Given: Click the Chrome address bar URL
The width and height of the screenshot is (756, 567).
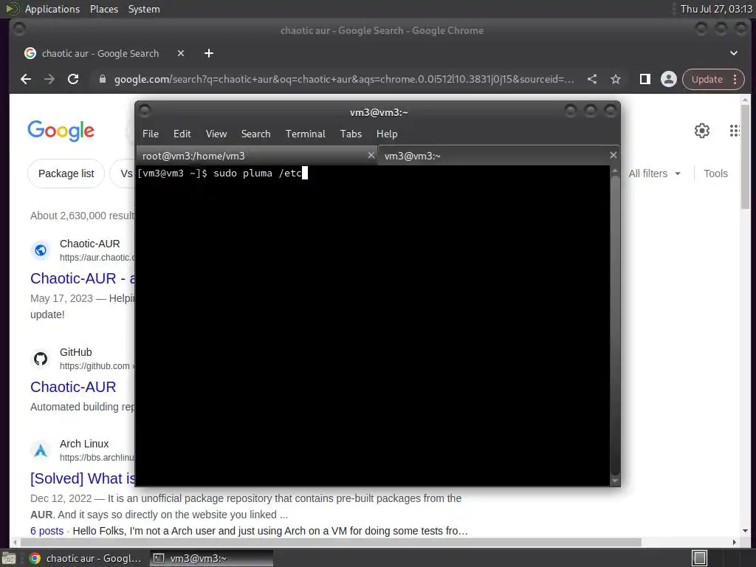Looking at the screenshot, I should point(344,79).
